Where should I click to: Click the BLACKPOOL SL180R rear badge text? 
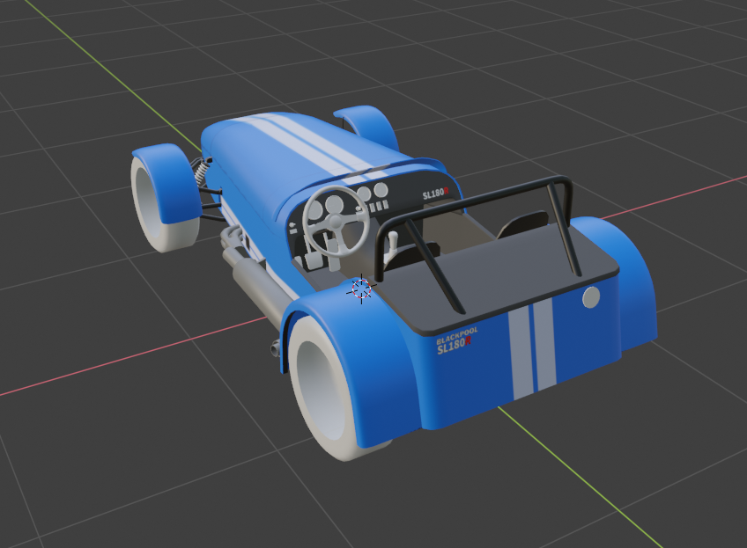(456, 340)
